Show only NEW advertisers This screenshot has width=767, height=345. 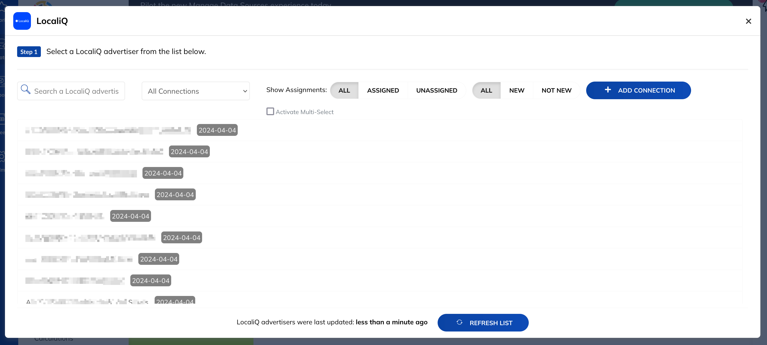[517, 90]
